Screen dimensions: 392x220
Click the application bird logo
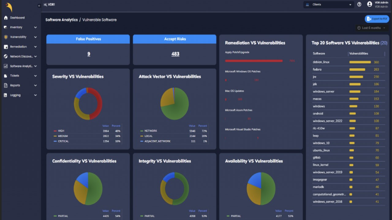click(9, 7)
